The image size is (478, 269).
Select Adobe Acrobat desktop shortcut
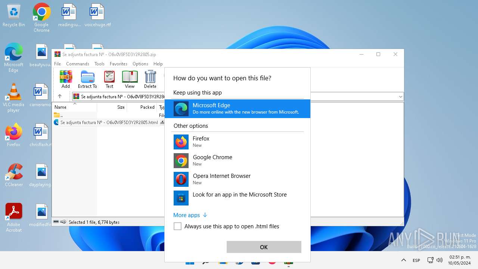coord(14,218)
